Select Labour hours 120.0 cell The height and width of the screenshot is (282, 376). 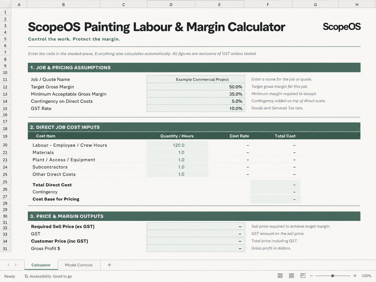click(x=177, y=145)
